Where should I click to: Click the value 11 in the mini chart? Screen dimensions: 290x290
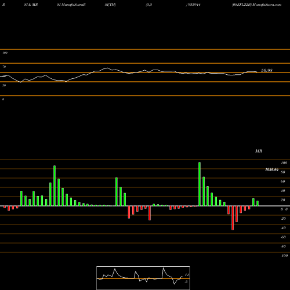click(x=187, y=275)
